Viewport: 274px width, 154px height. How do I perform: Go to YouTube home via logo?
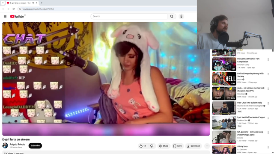pyautogui.click(x=17, y=16)
